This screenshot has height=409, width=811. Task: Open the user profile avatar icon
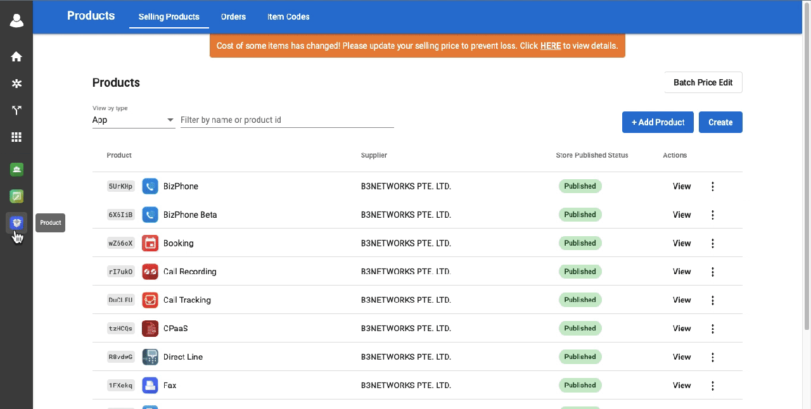coord(16,20)
